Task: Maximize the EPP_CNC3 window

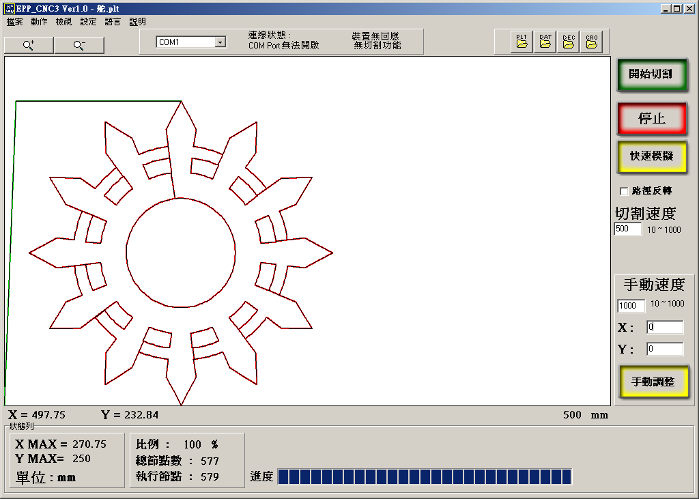Action: [676, 8]
